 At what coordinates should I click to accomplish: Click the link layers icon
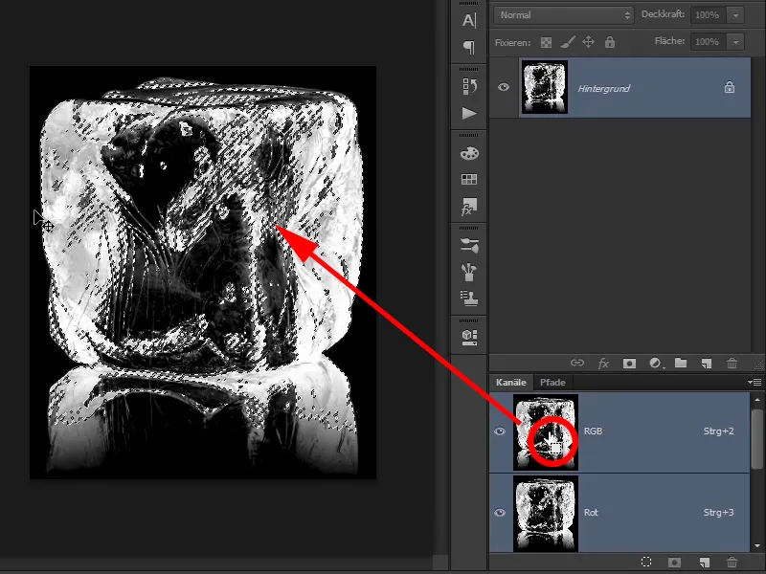(577, 363)
